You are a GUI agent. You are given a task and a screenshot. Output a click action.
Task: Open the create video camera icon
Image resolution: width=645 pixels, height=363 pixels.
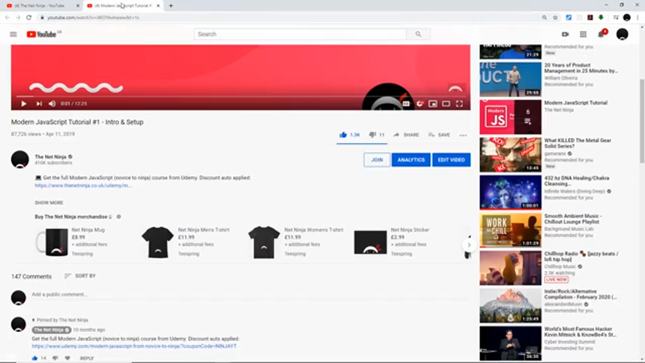pyautogui.click(x=565, y=34)
